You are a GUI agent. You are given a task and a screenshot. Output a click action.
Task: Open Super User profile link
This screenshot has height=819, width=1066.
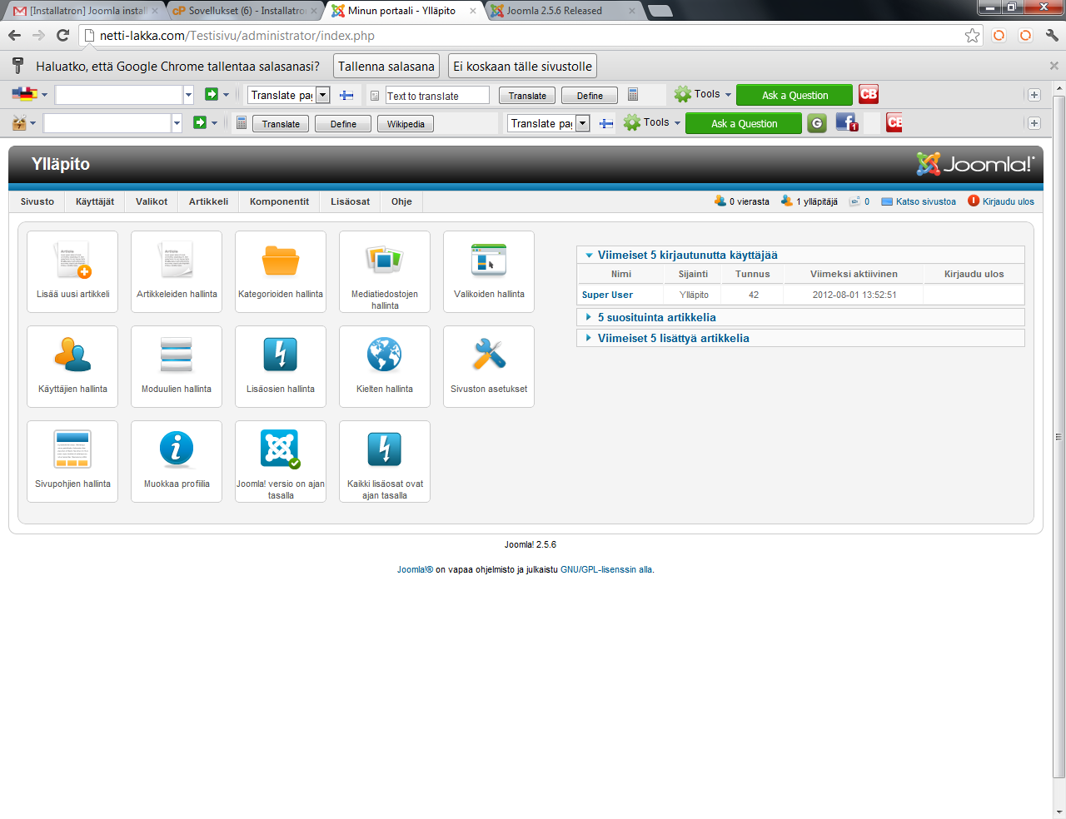tap(607, 295)
